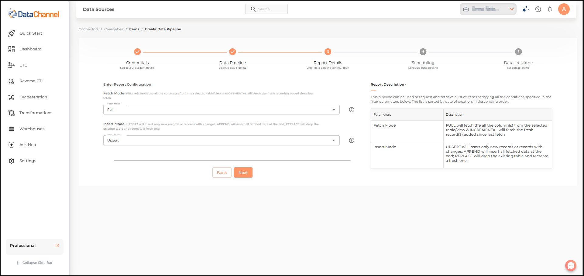The width and height of the screenshot is (584, 276).
Task: Click the Dataset Name step 5 circle
Action: point(518,52)
